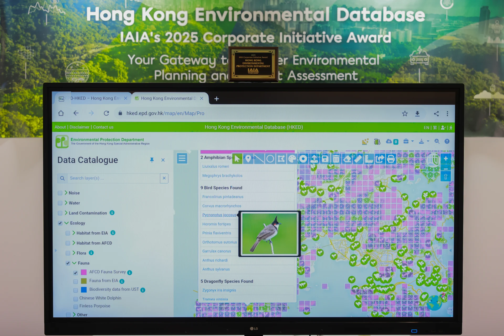Show info for Land Contamination layer
This screenshot has width=504, height=336.
(x=112, y=213)
